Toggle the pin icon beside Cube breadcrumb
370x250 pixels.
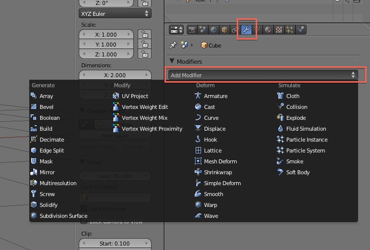click(x=173, y=45)
